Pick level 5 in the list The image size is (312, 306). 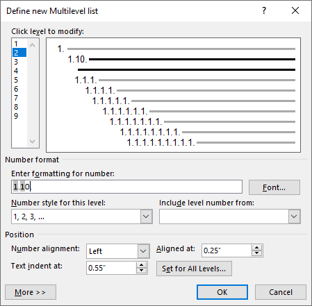coord(19,80)
